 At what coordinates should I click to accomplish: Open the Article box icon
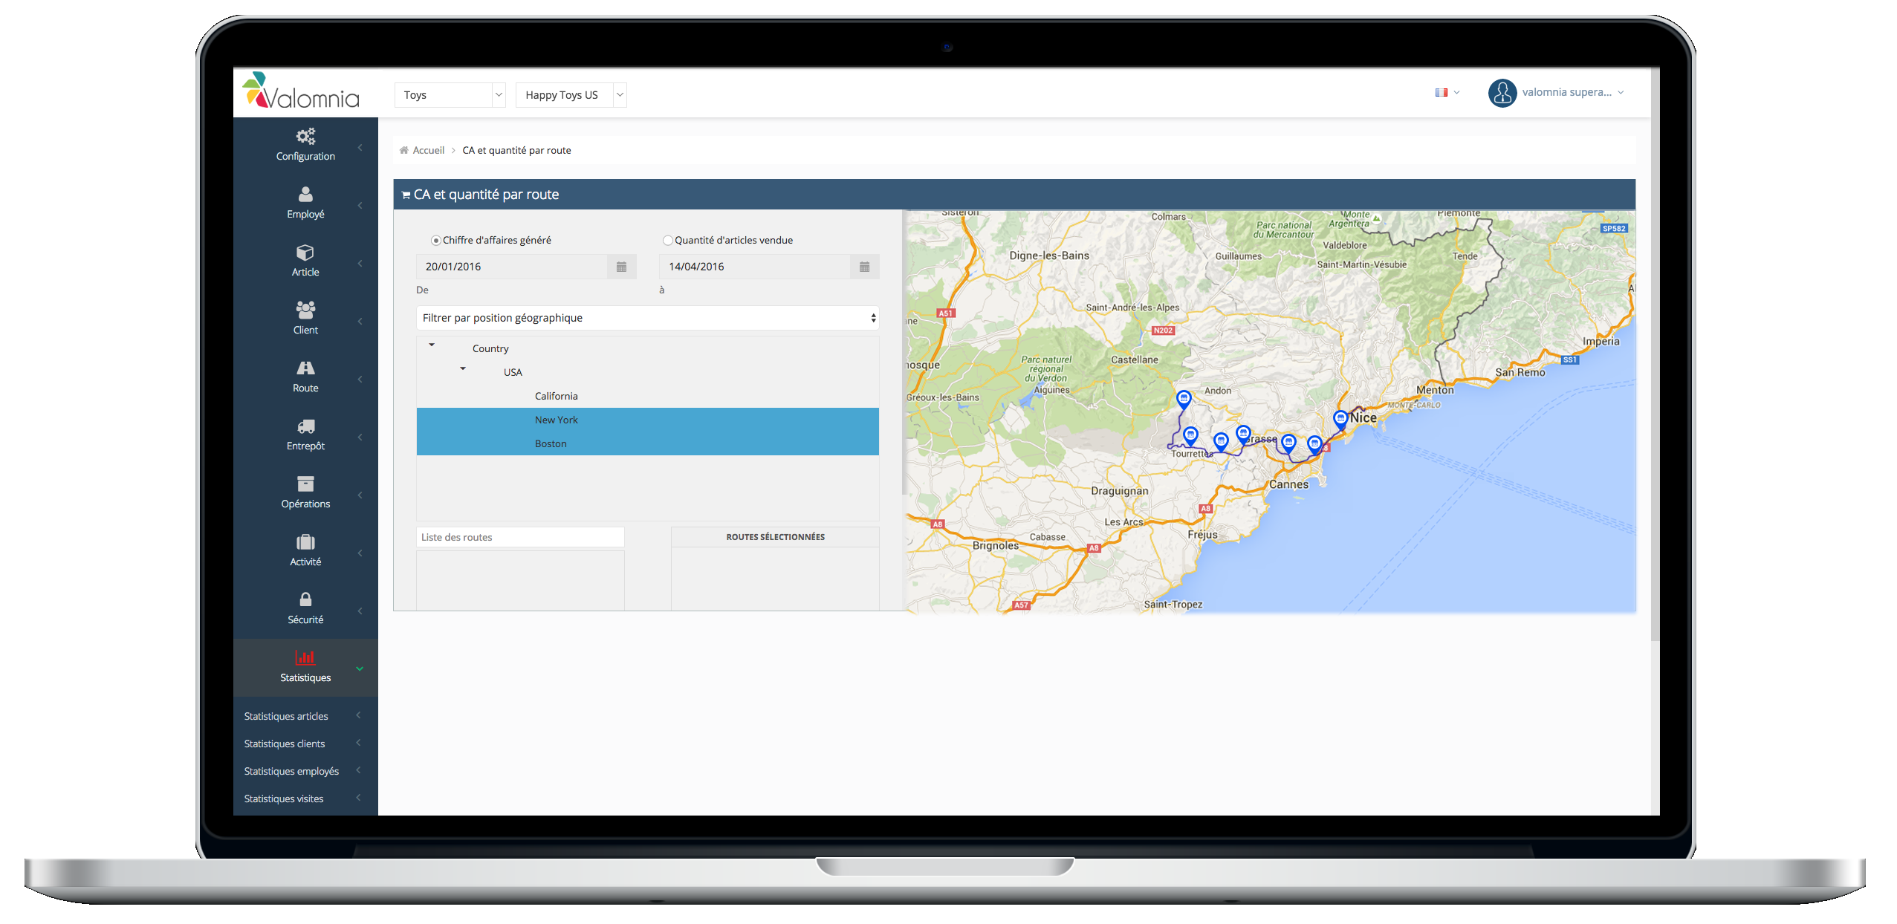coord(305,252)
